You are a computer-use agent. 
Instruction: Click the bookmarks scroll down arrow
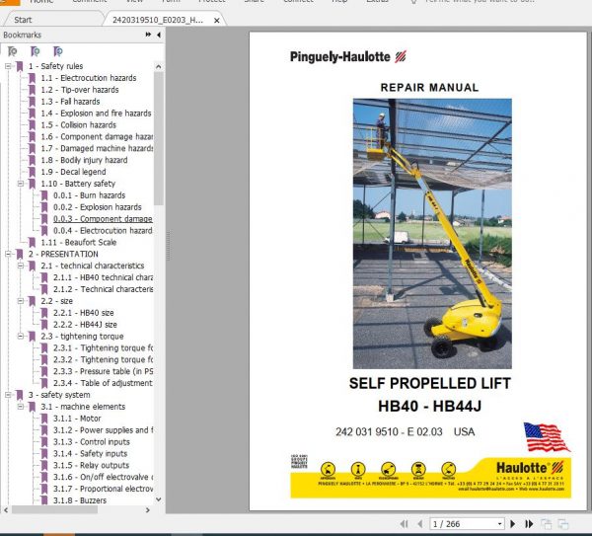tap(159, 499)
